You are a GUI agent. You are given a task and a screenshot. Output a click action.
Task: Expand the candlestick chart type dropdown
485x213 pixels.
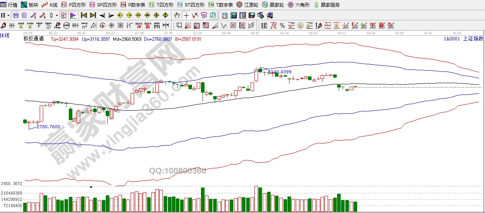pos(57,16)
